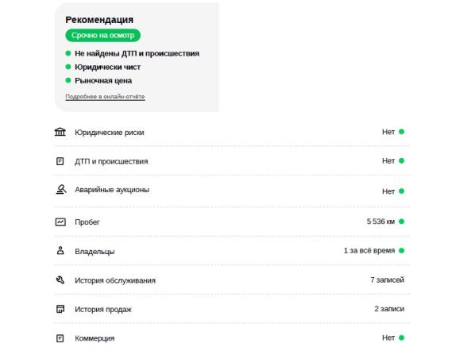This screenshot has width=475, height=355.
Task: Open the Подробнее в онлайн-отчёте link
Action: click(105, 97)
